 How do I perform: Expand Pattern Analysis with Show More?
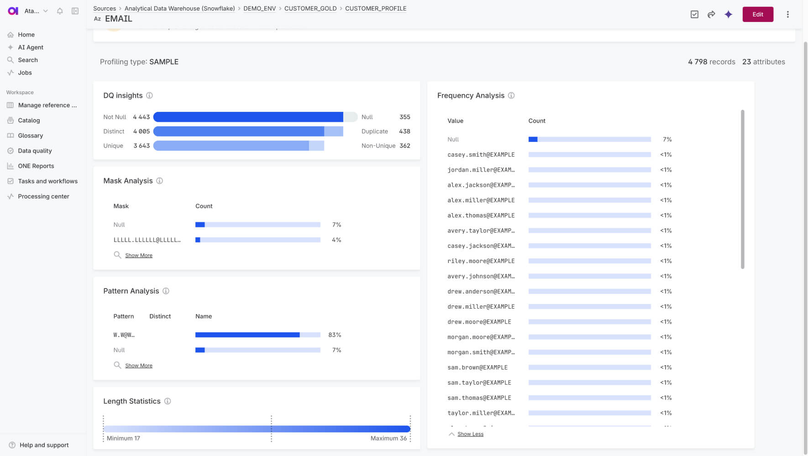[139, 366]
